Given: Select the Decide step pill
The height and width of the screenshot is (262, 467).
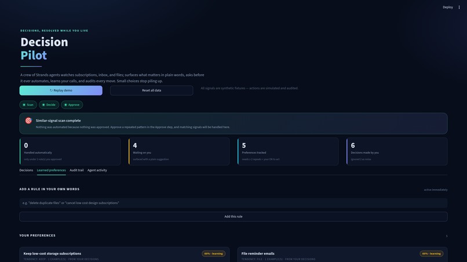Looking at the screenshot, I should 49,105.
